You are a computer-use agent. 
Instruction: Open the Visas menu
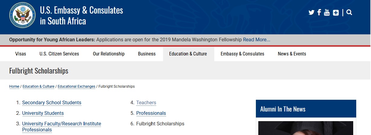pyautogui.click(x=20, y=54)
